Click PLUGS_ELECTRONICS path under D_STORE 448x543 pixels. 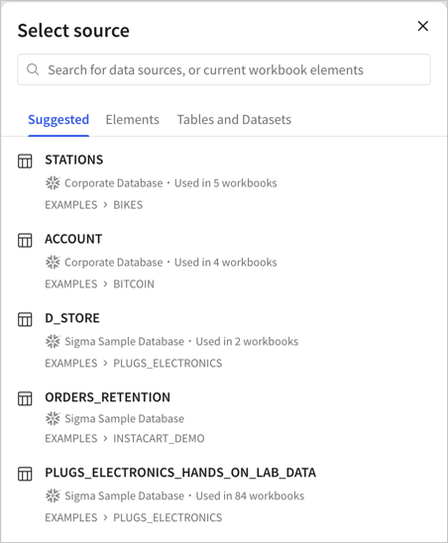[168, 364]
